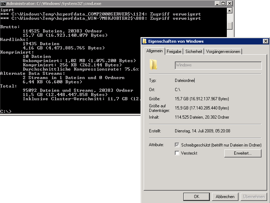This screenshot has height=203, width=270.
Task: Maximize the cmd.exe console window
Action: tap(223, 3)
